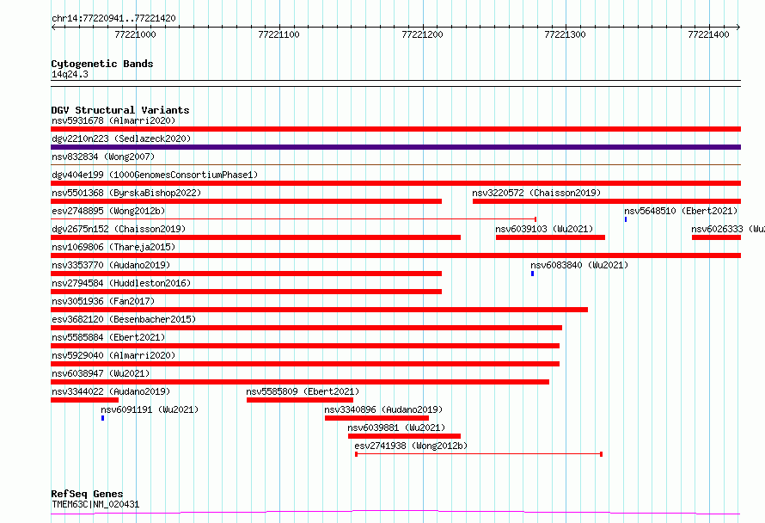Image resolution: width=765 pixels, height=523 pixels.
Task: Open dgv2675n152 (Chaisson2019) variant
Action: click(x=119, y=229)
